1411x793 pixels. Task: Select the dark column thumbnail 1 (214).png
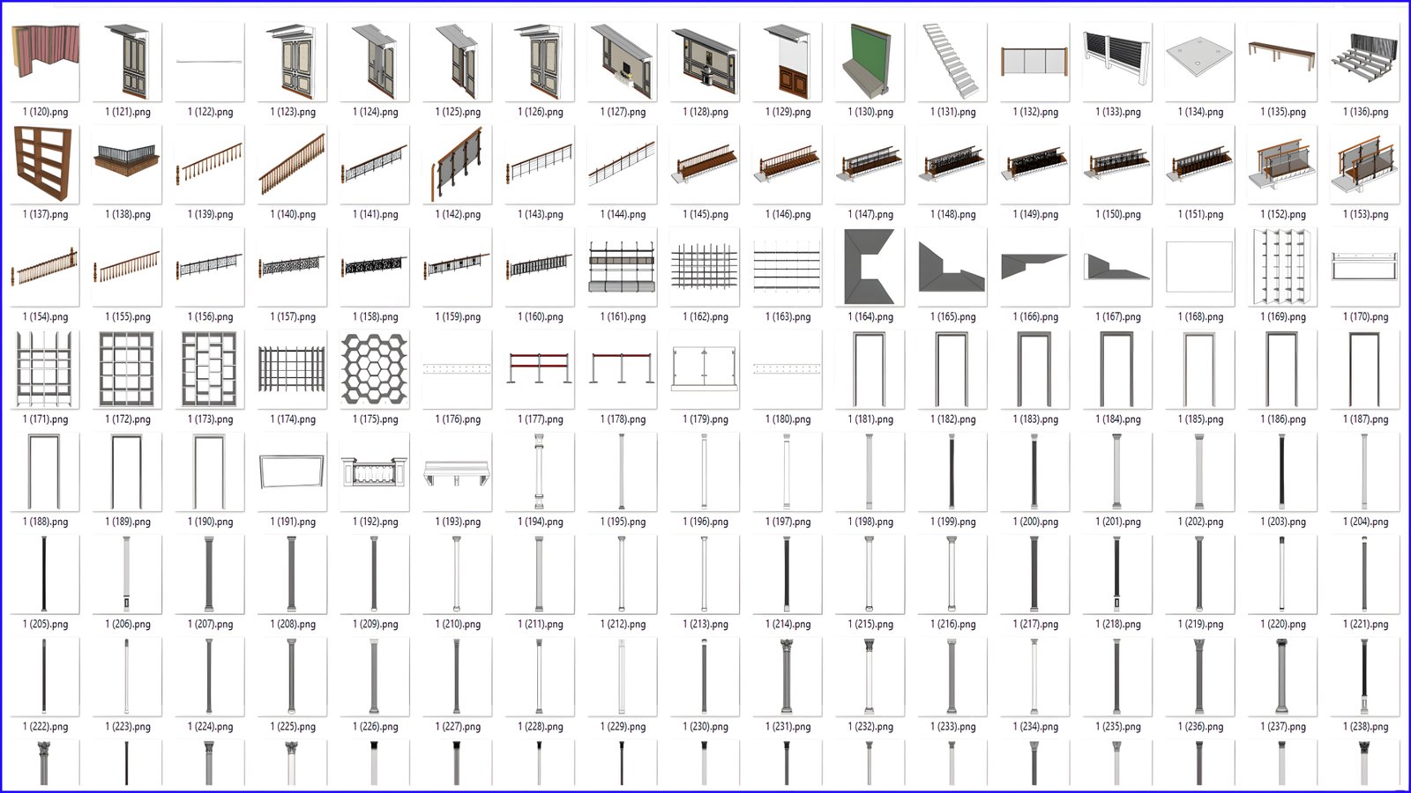[787, 574]
